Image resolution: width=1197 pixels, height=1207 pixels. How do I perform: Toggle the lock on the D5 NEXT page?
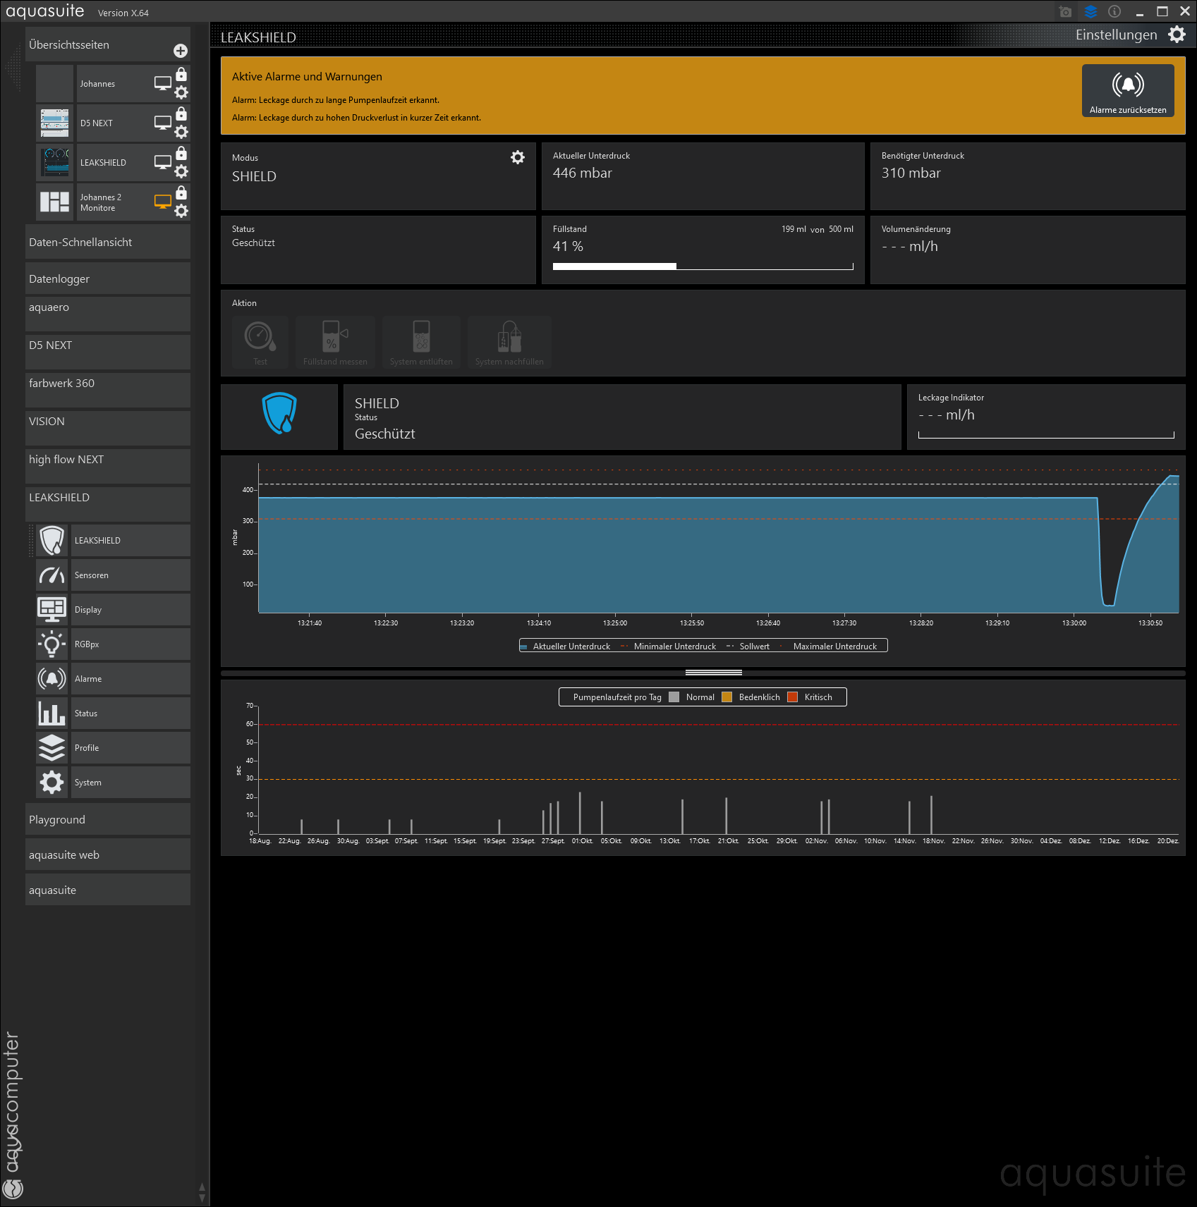(x=181, y=114)
